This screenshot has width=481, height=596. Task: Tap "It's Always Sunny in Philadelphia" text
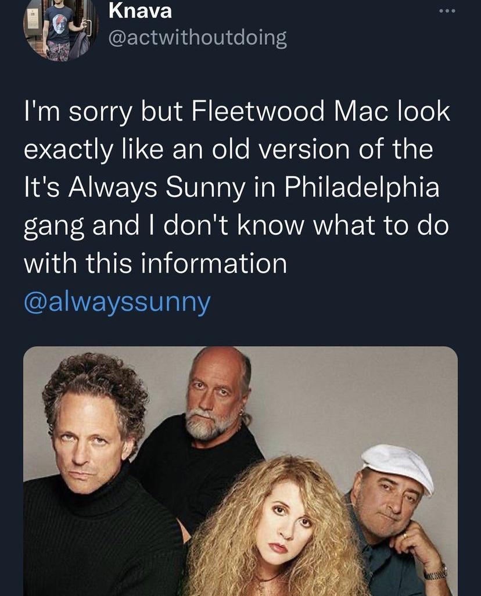point(231,187)
